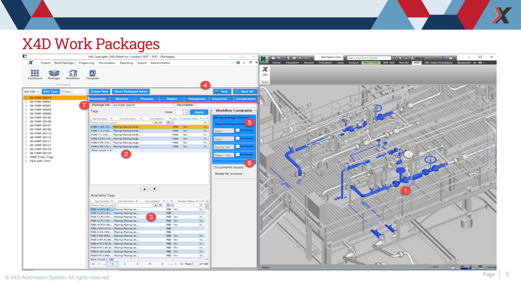This screenshot has height=284, width=521.
Task: Click the Navisworks save disk icon
Action: click(x=288, y=58)
